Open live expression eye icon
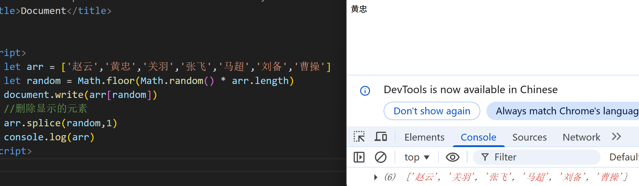The image size is (639, 186). (x=453, y=157)
